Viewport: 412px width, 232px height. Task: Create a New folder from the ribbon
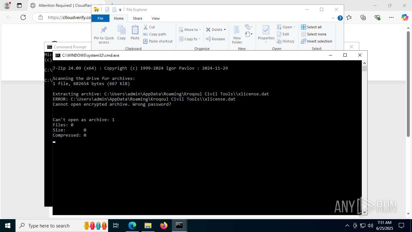point(237,35)
